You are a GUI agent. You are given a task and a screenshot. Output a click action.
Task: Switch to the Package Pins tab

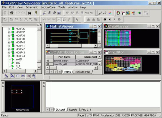pyautogui.click(x=82, y=72)
